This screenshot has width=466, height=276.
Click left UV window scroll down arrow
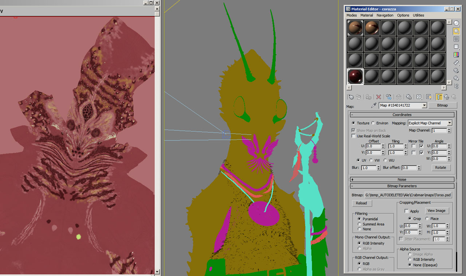coord(157,272)
